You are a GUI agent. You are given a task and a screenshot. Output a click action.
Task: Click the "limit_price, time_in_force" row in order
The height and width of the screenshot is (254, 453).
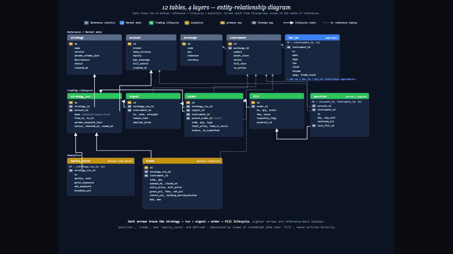point(210,127)
